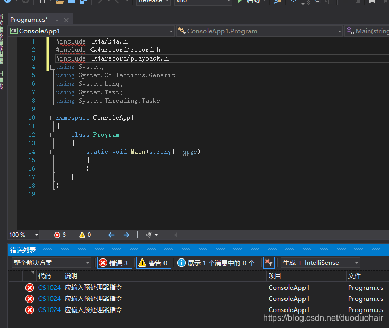Click the 错误列表 panel title
389x328 pixels.
point(23,249)
